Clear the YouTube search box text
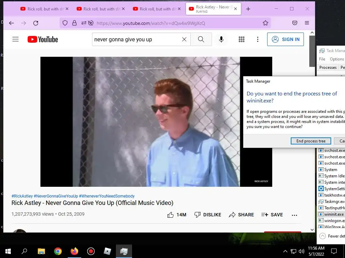The image size is (345, 258). tap(184, 39)
